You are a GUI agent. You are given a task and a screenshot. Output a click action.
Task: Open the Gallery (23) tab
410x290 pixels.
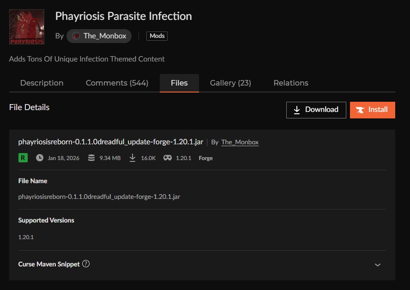pos(230,83)
